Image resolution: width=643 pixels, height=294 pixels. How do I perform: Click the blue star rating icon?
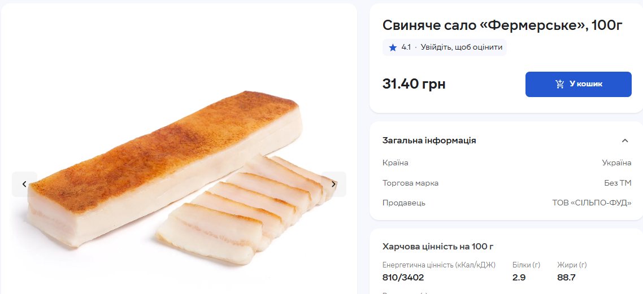click(x=393, y=47)
